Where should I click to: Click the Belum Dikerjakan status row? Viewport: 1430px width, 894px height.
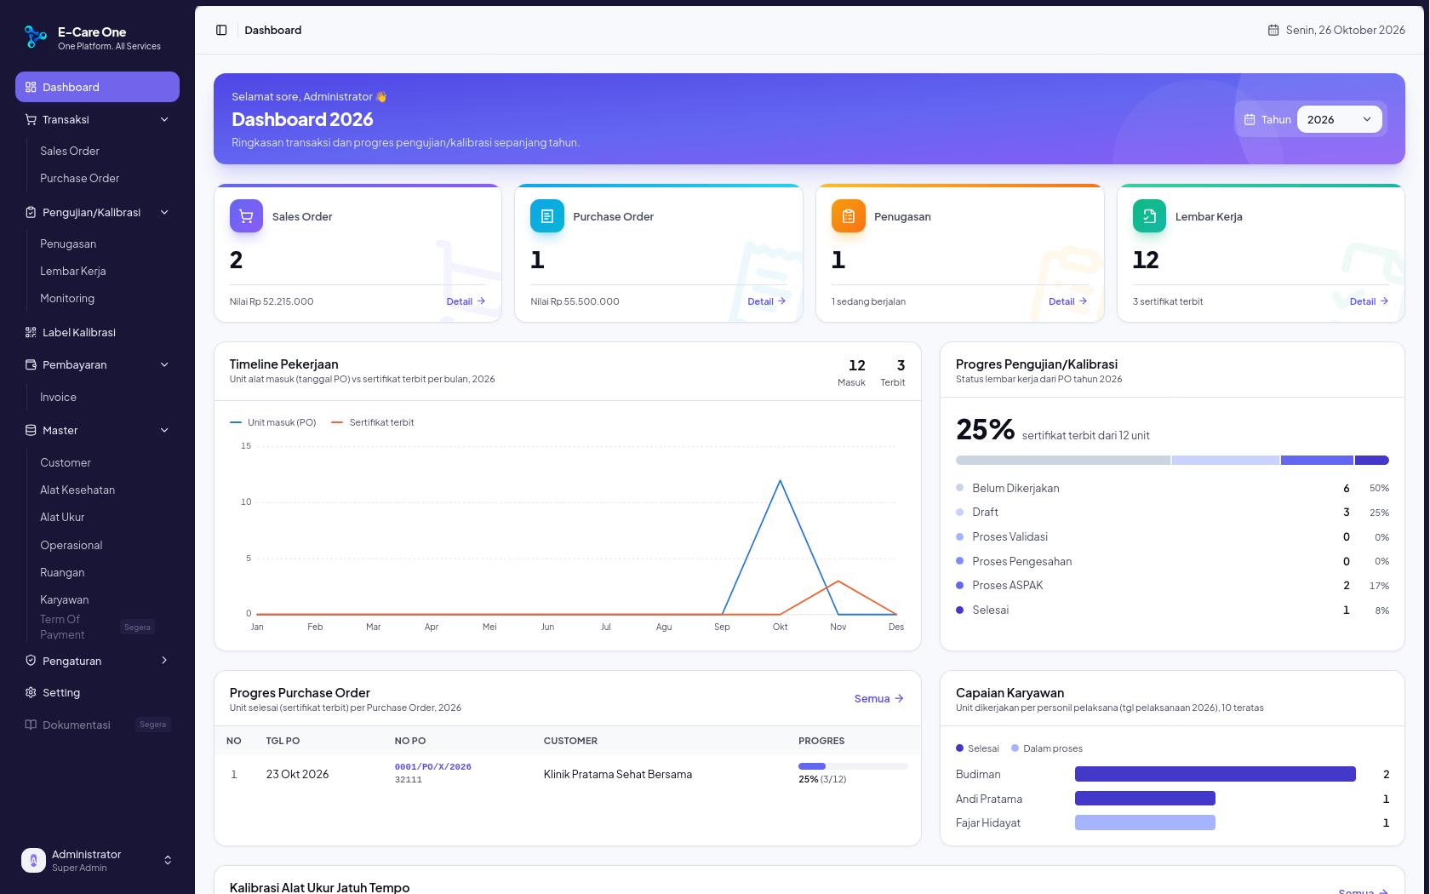pos(1172,488)
